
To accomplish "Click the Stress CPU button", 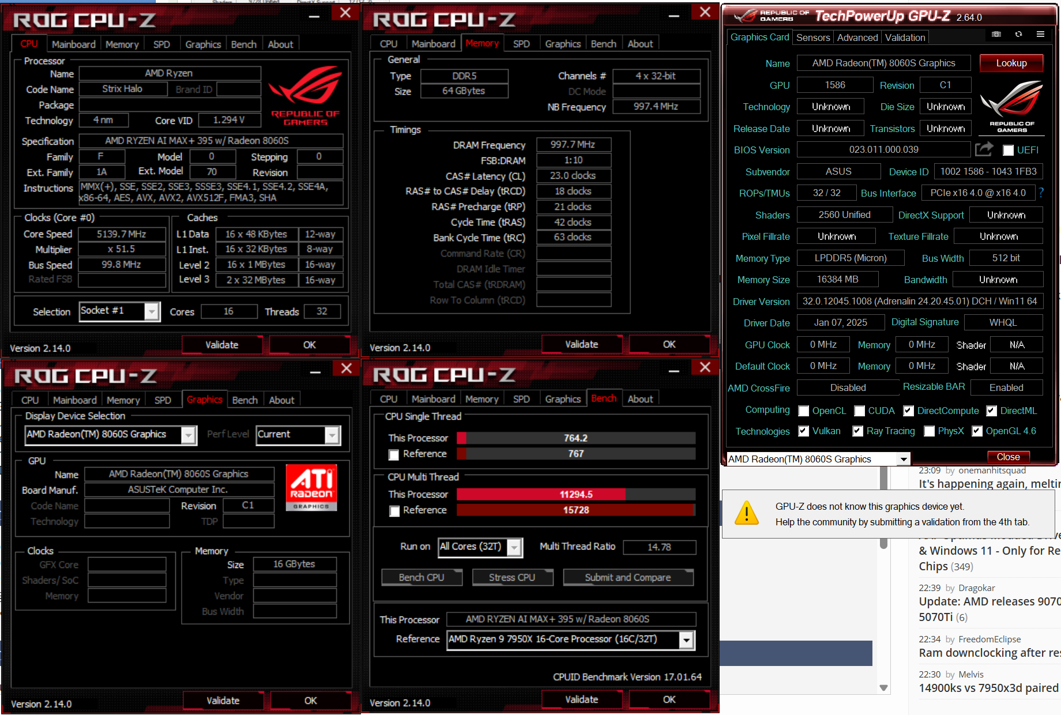I will [512, 578].
